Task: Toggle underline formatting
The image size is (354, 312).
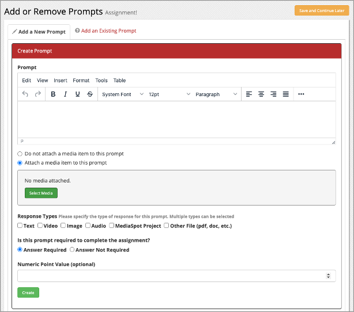Action: pos(77,94)
